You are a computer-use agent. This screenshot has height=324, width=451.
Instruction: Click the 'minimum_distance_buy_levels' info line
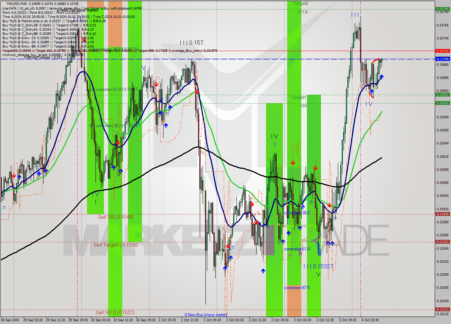coord(43,55)
